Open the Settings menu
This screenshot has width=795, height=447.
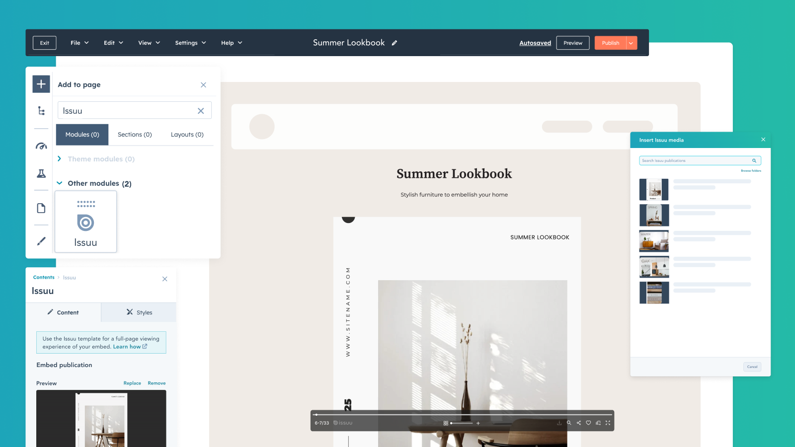click(x=190, y=43)
